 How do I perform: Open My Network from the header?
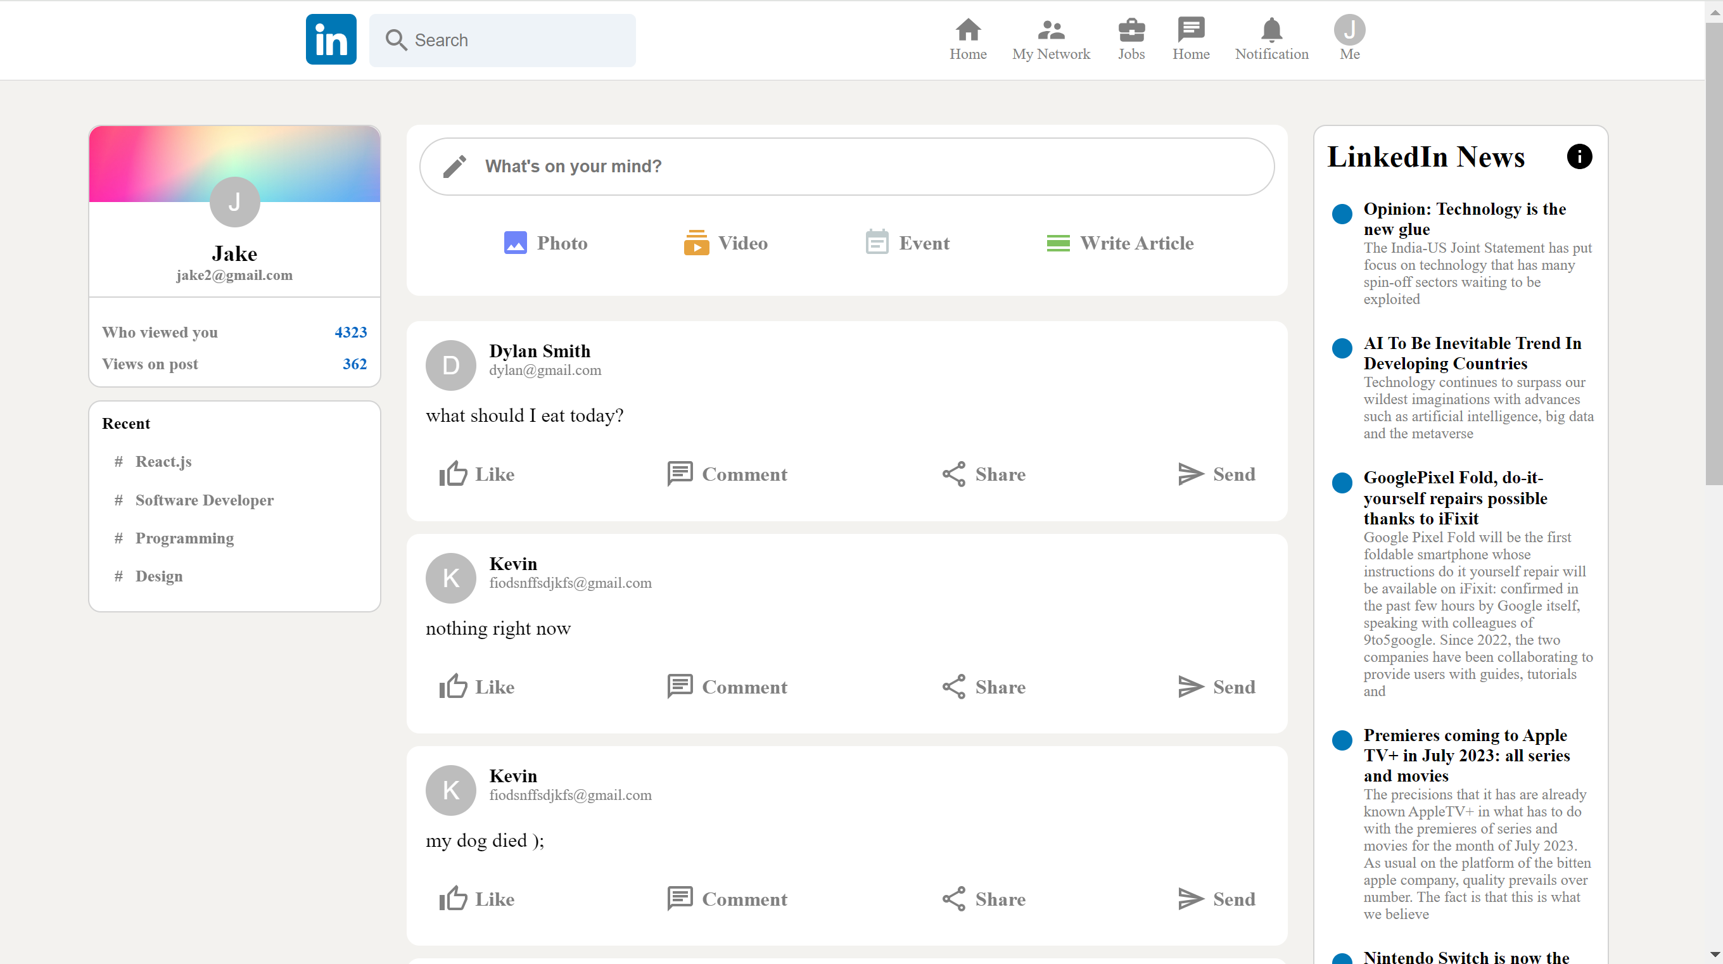coord(1051,39)
